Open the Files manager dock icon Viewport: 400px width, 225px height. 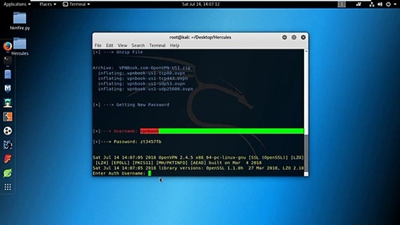click(x=7, y=74)
